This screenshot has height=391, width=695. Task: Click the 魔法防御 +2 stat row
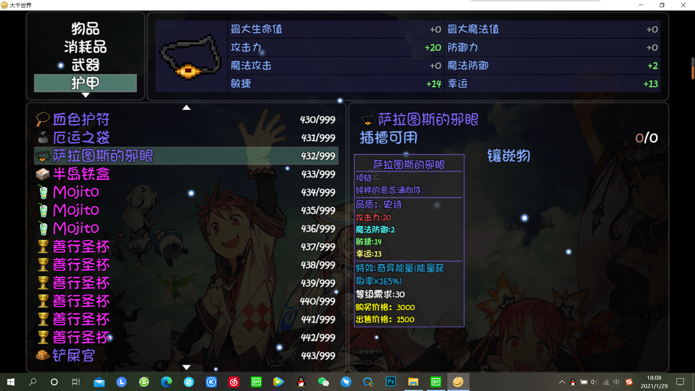pos(553,66)
